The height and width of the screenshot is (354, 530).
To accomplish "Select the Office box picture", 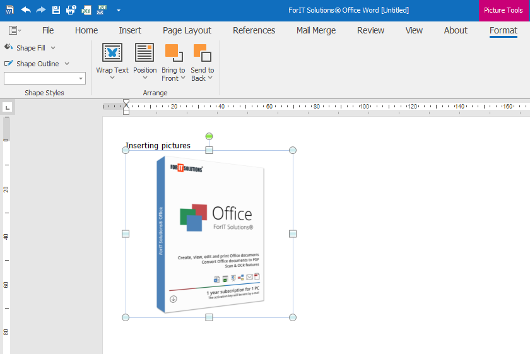I will (x=210, y=234).
